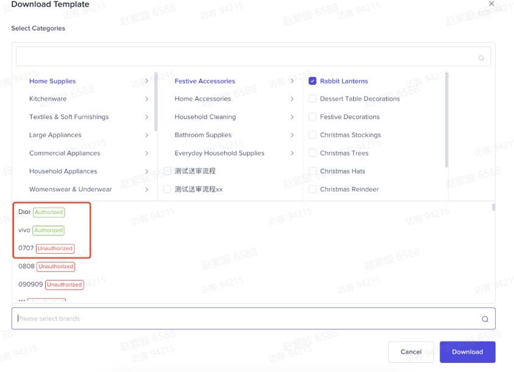Expand the Kitchenware category arrow
The image size is (514, 372).
pyautogui.click(x=146, y=99)
